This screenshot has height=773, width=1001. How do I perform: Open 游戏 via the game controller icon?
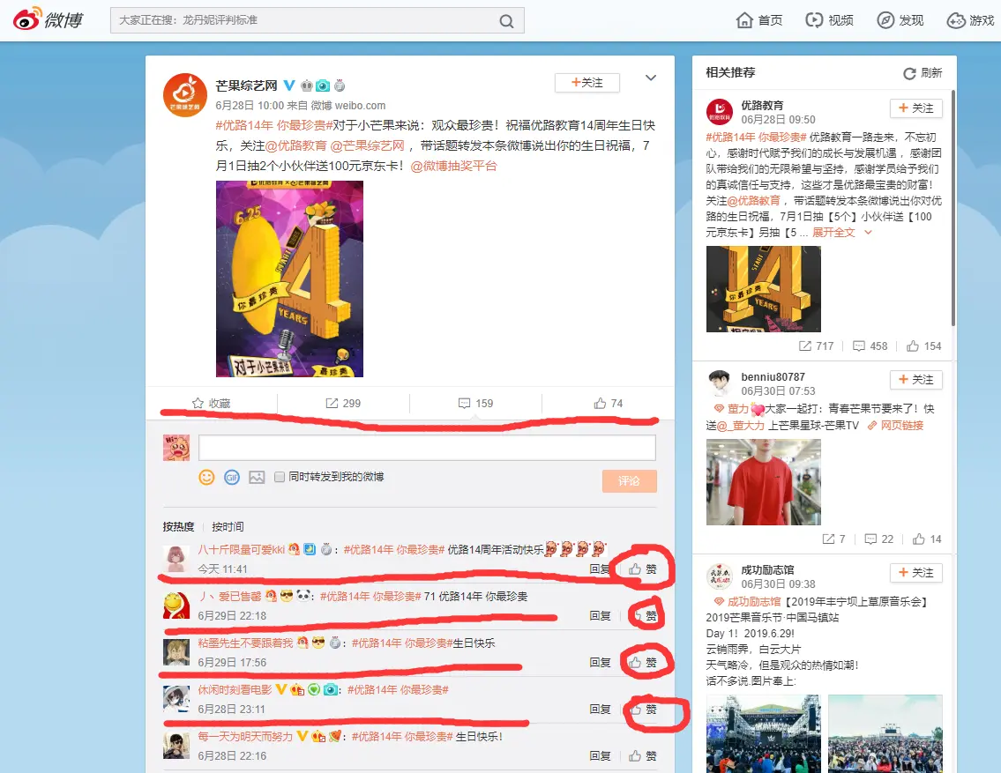tap(967, 19)
